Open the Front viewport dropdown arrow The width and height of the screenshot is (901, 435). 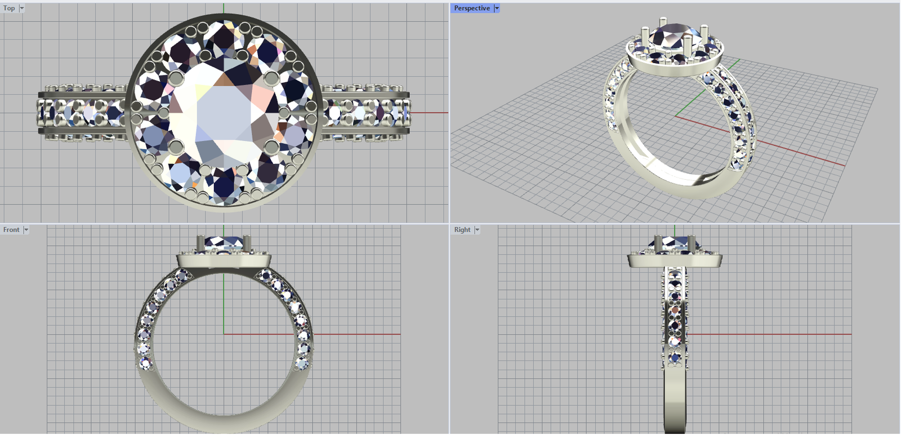pos(26,230)
